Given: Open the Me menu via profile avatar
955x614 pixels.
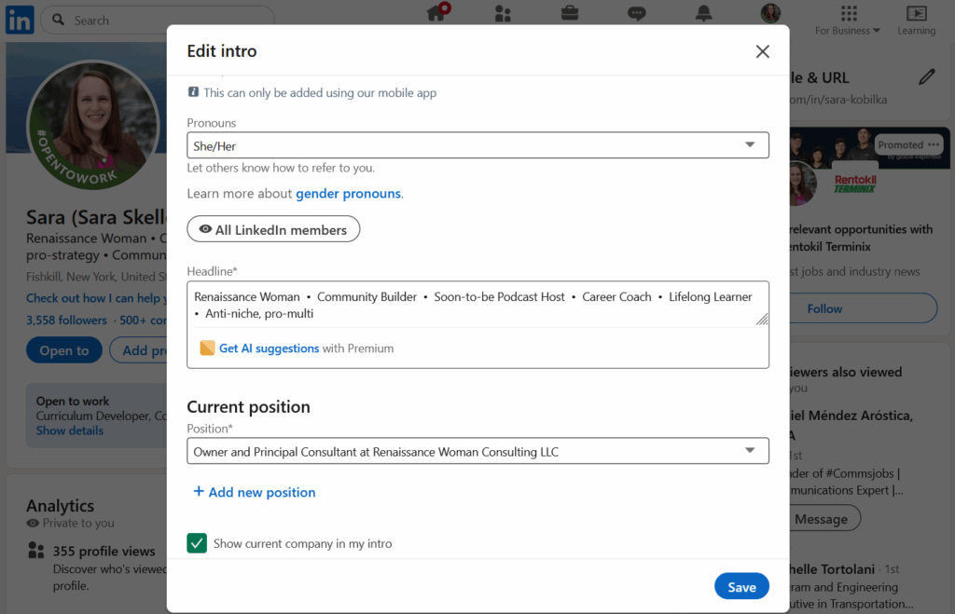Looking at the screenshot, I should pos(769,13).
